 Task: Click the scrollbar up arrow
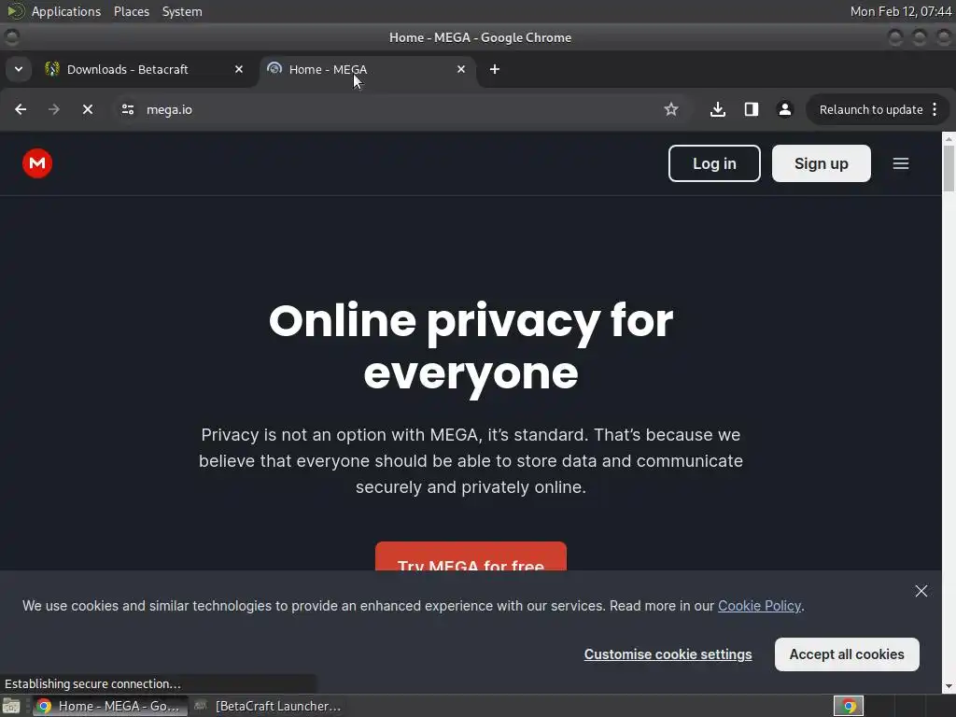click(949, 138)
